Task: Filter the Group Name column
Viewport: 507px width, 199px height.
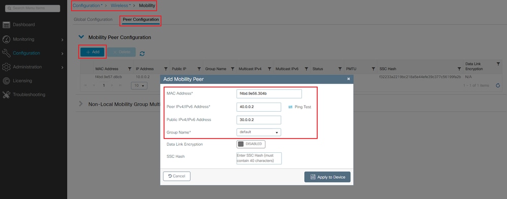Action: point(232,69)
